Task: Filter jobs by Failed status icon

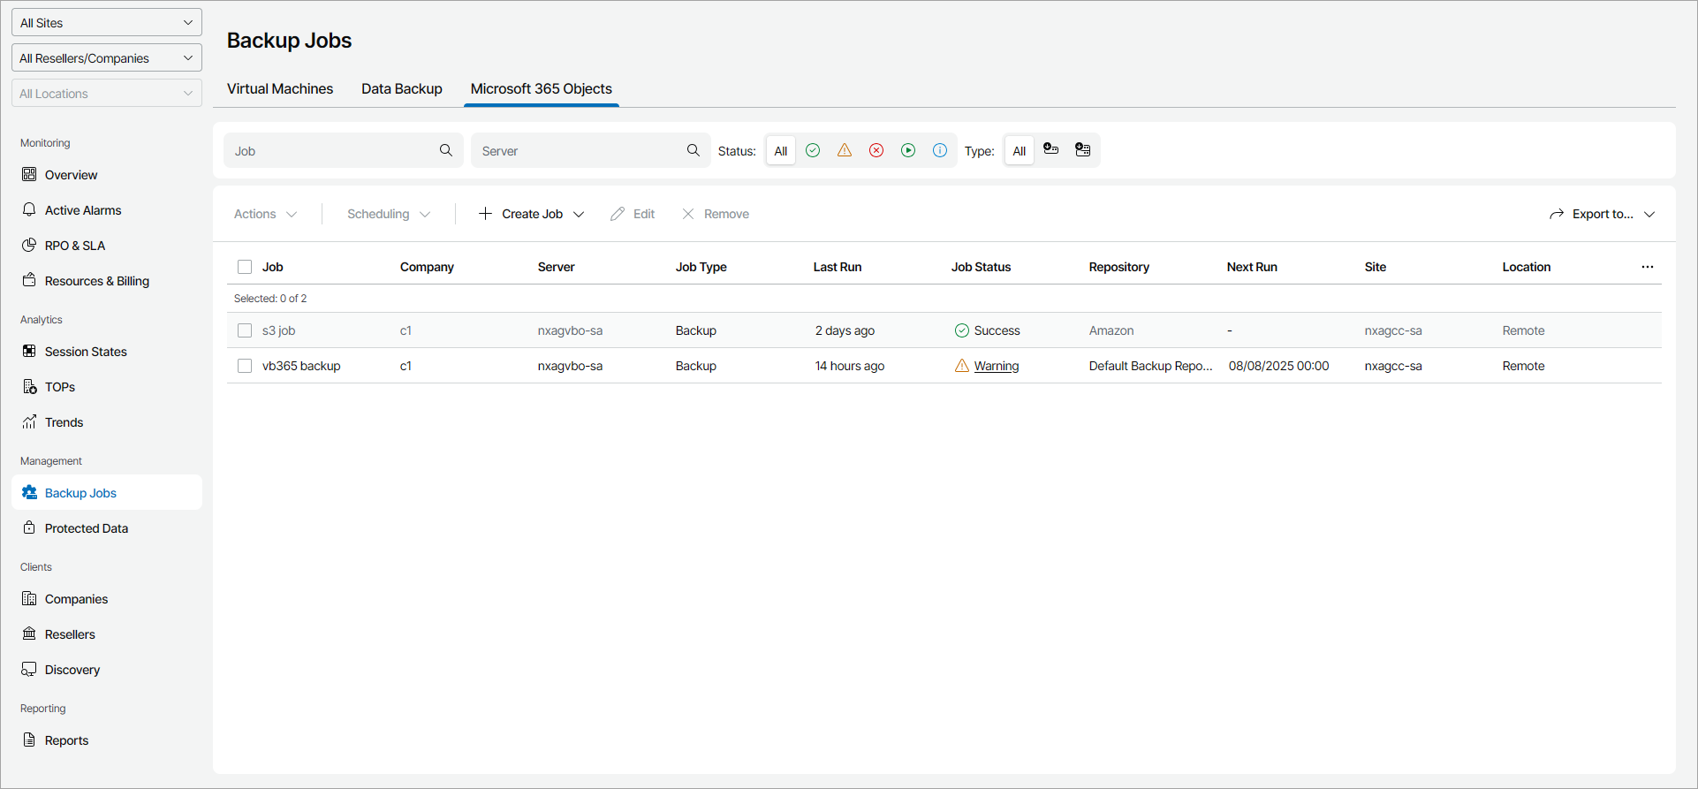Action: [876, 150]
